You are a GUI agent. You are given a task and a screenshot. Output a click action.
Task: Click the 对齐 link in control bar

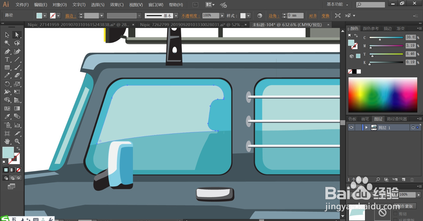(x=313, y=16)
